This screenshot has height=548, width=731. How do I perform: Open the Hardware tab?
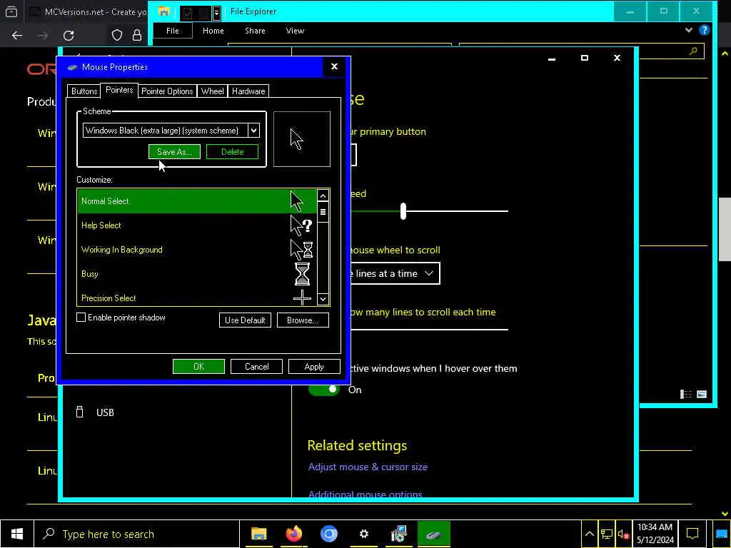(x=248, y=91)
